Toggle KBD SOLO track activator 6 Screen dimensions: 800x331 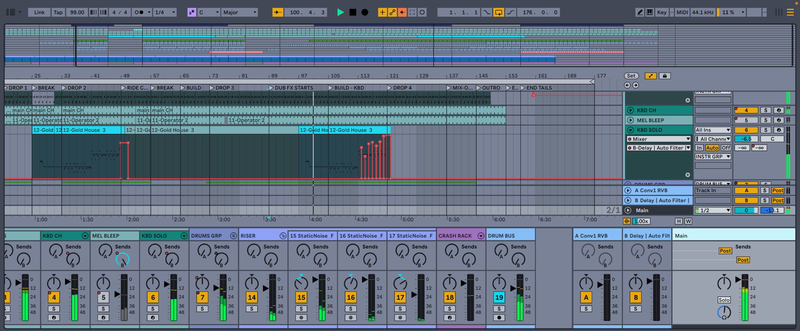click(x=746, y=130)
